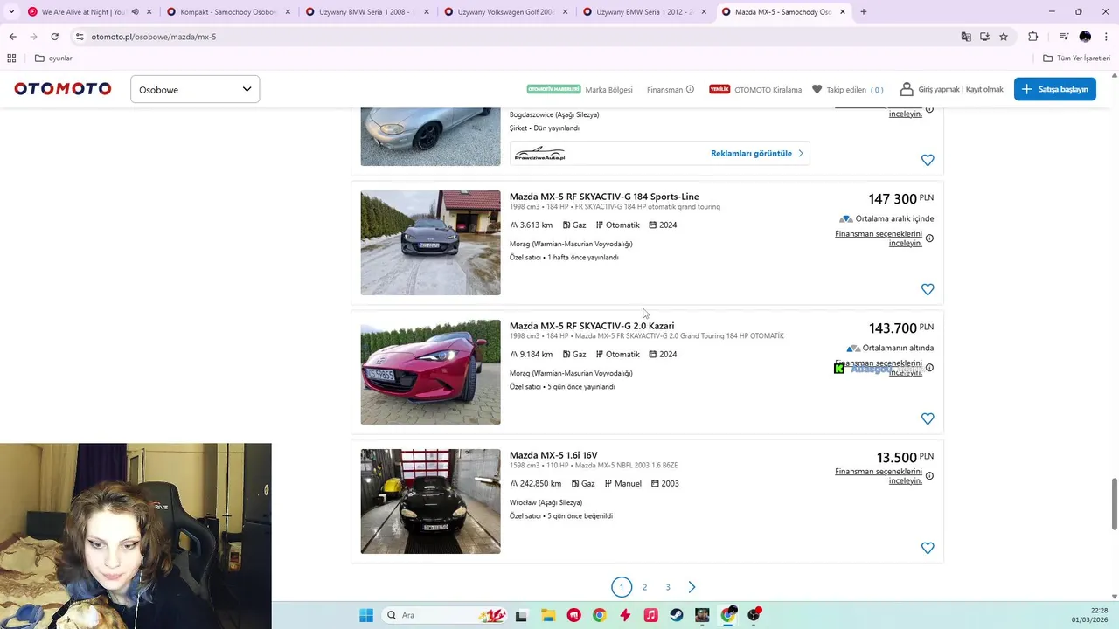This screenshot has height=629, width=1119.
Task: Click the address bar URL field
Action: point(516,37)
